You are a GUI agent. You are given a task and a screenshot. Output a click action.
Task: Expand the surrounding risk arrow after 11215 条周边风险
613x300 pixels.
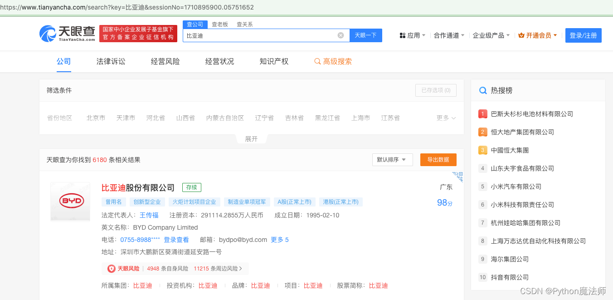(x=240, y=269)
